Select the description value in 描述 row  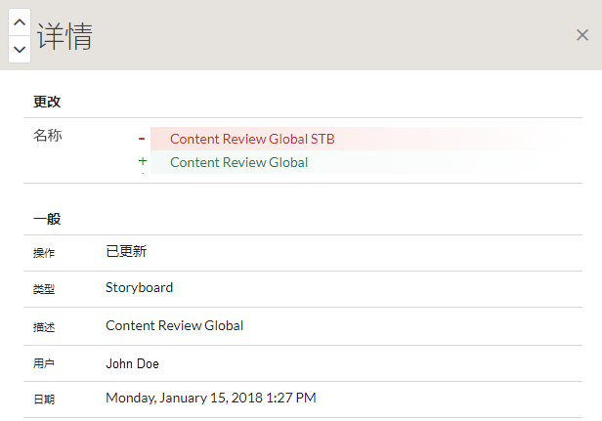click(174, 325)
